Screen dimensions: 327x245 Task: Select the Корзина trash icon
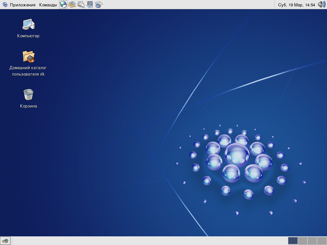coord(28,94)
